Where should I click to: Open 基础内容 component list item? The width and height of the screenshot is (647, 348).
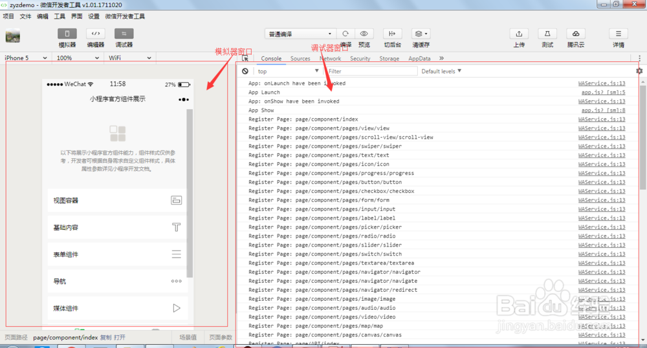(118, 227)
